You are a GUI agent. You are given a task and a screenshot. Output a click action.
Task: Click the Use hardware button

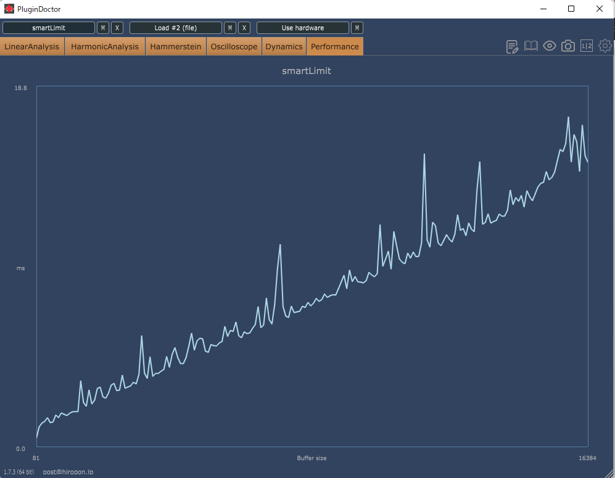pyautogui.click(x=302, y=28)
